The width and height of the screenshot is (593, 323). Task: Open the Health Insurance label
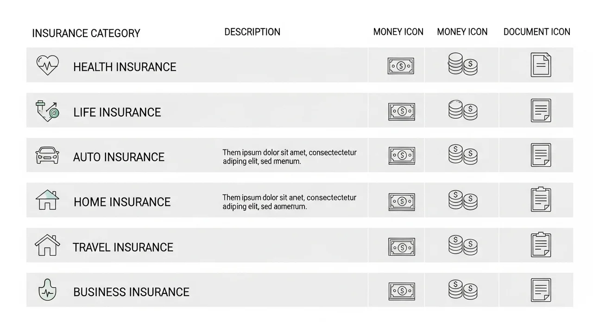[x=125, y=67]
